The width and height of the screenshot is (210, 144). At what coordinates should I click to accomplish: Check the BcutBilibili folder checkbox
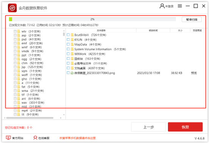click(68, 35)
